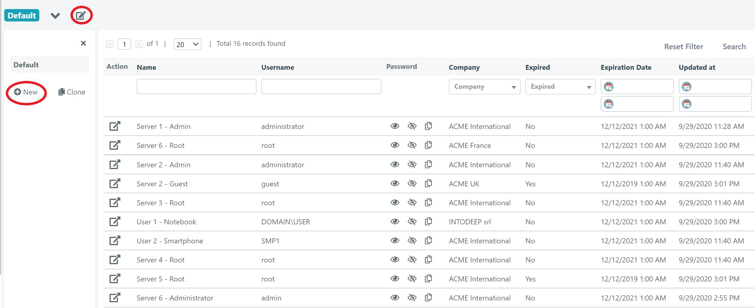Click the INTODEEP srl company cell
This screenshot has width=755, height=308.
470,222
